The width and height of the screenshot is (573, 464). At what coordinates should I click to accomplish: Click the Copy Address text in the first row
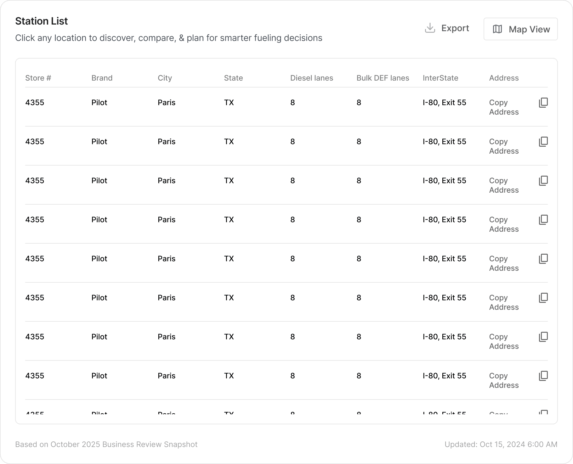[x=504, y=107]
